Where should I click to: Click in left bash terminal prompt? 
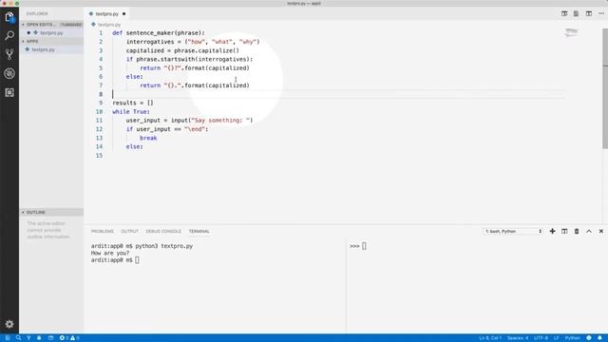(137, 260)
